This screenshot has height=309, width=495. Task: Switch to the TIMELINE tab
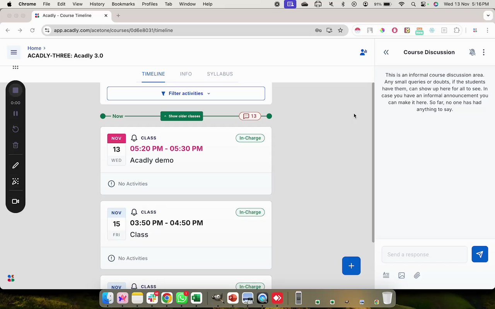(153, 74)
